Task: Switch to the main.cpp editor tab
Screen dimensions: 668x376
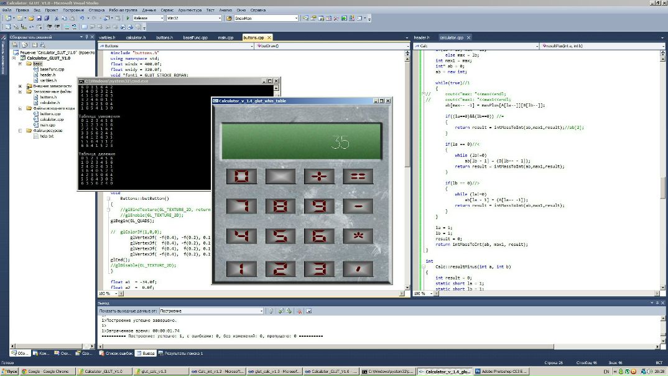Action: pos(224,37)
